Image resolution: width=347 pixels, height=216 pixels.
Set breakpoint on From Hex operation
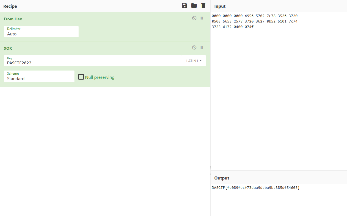click(202, 18)
